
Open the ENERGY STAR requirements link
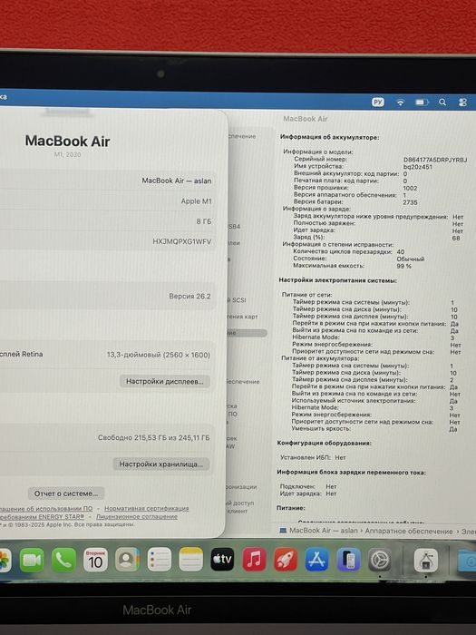click(42, 516)
